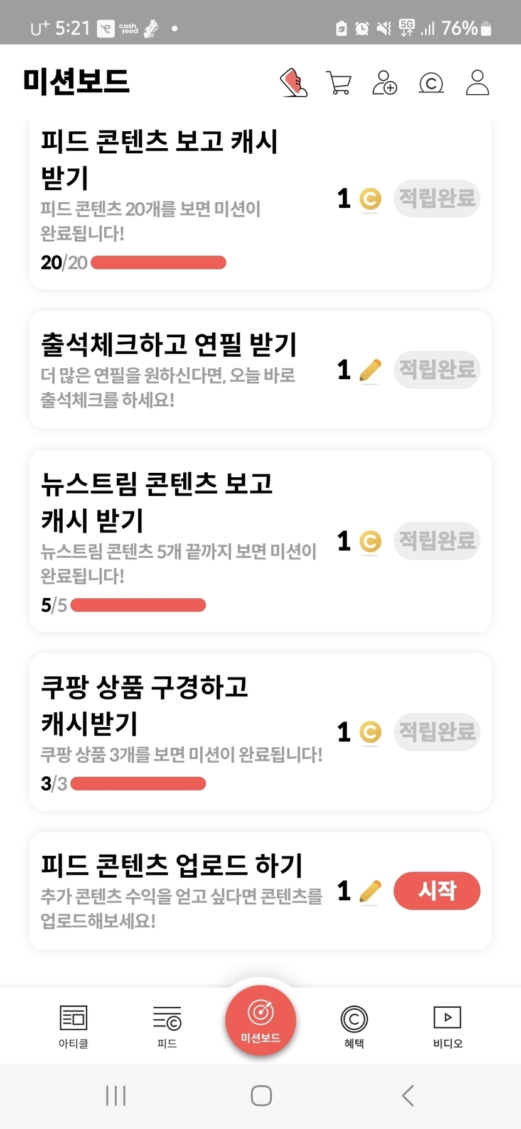Click the 3/3 쿠팡 progress bar
The height and width of the screenshot is (1129, 521).
138,784
